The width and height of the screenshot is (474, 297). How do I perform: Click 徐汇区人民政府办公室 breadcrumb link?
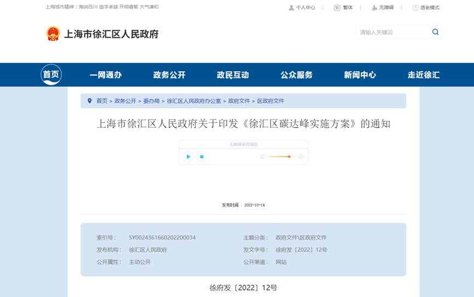pos(194,101)
